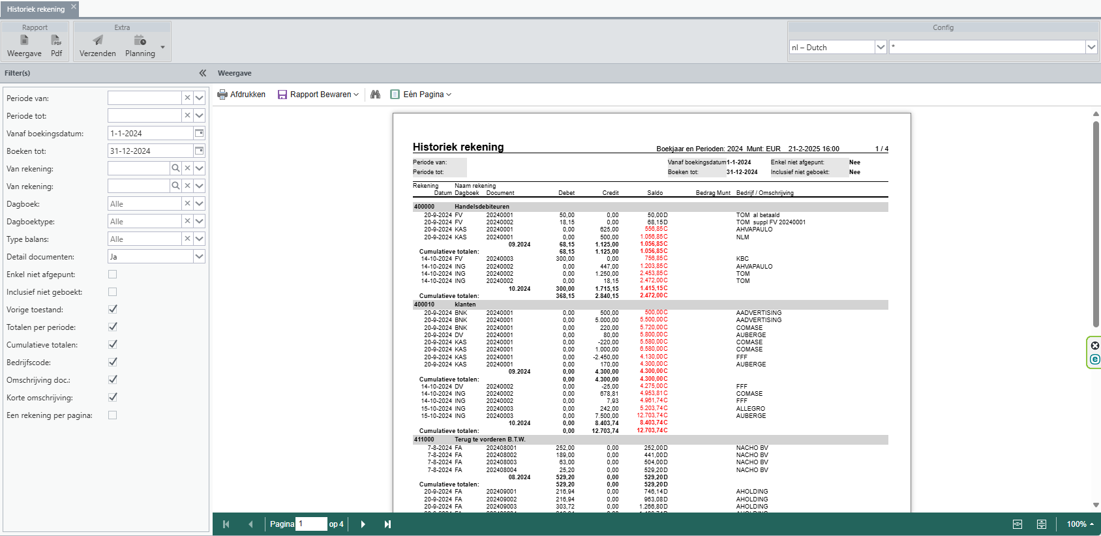Open the Dagboek dropdown list

[200, 203]
